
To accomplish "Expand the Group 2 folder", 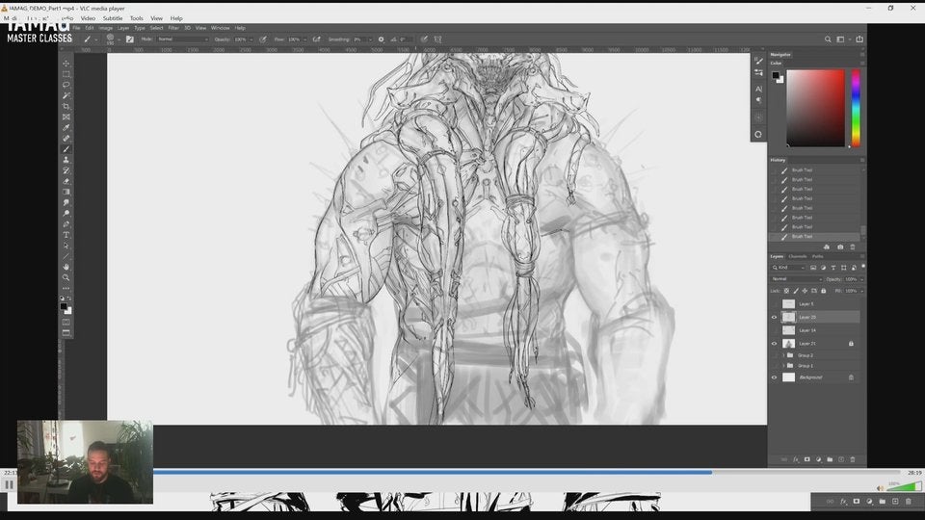I will 783,355.
